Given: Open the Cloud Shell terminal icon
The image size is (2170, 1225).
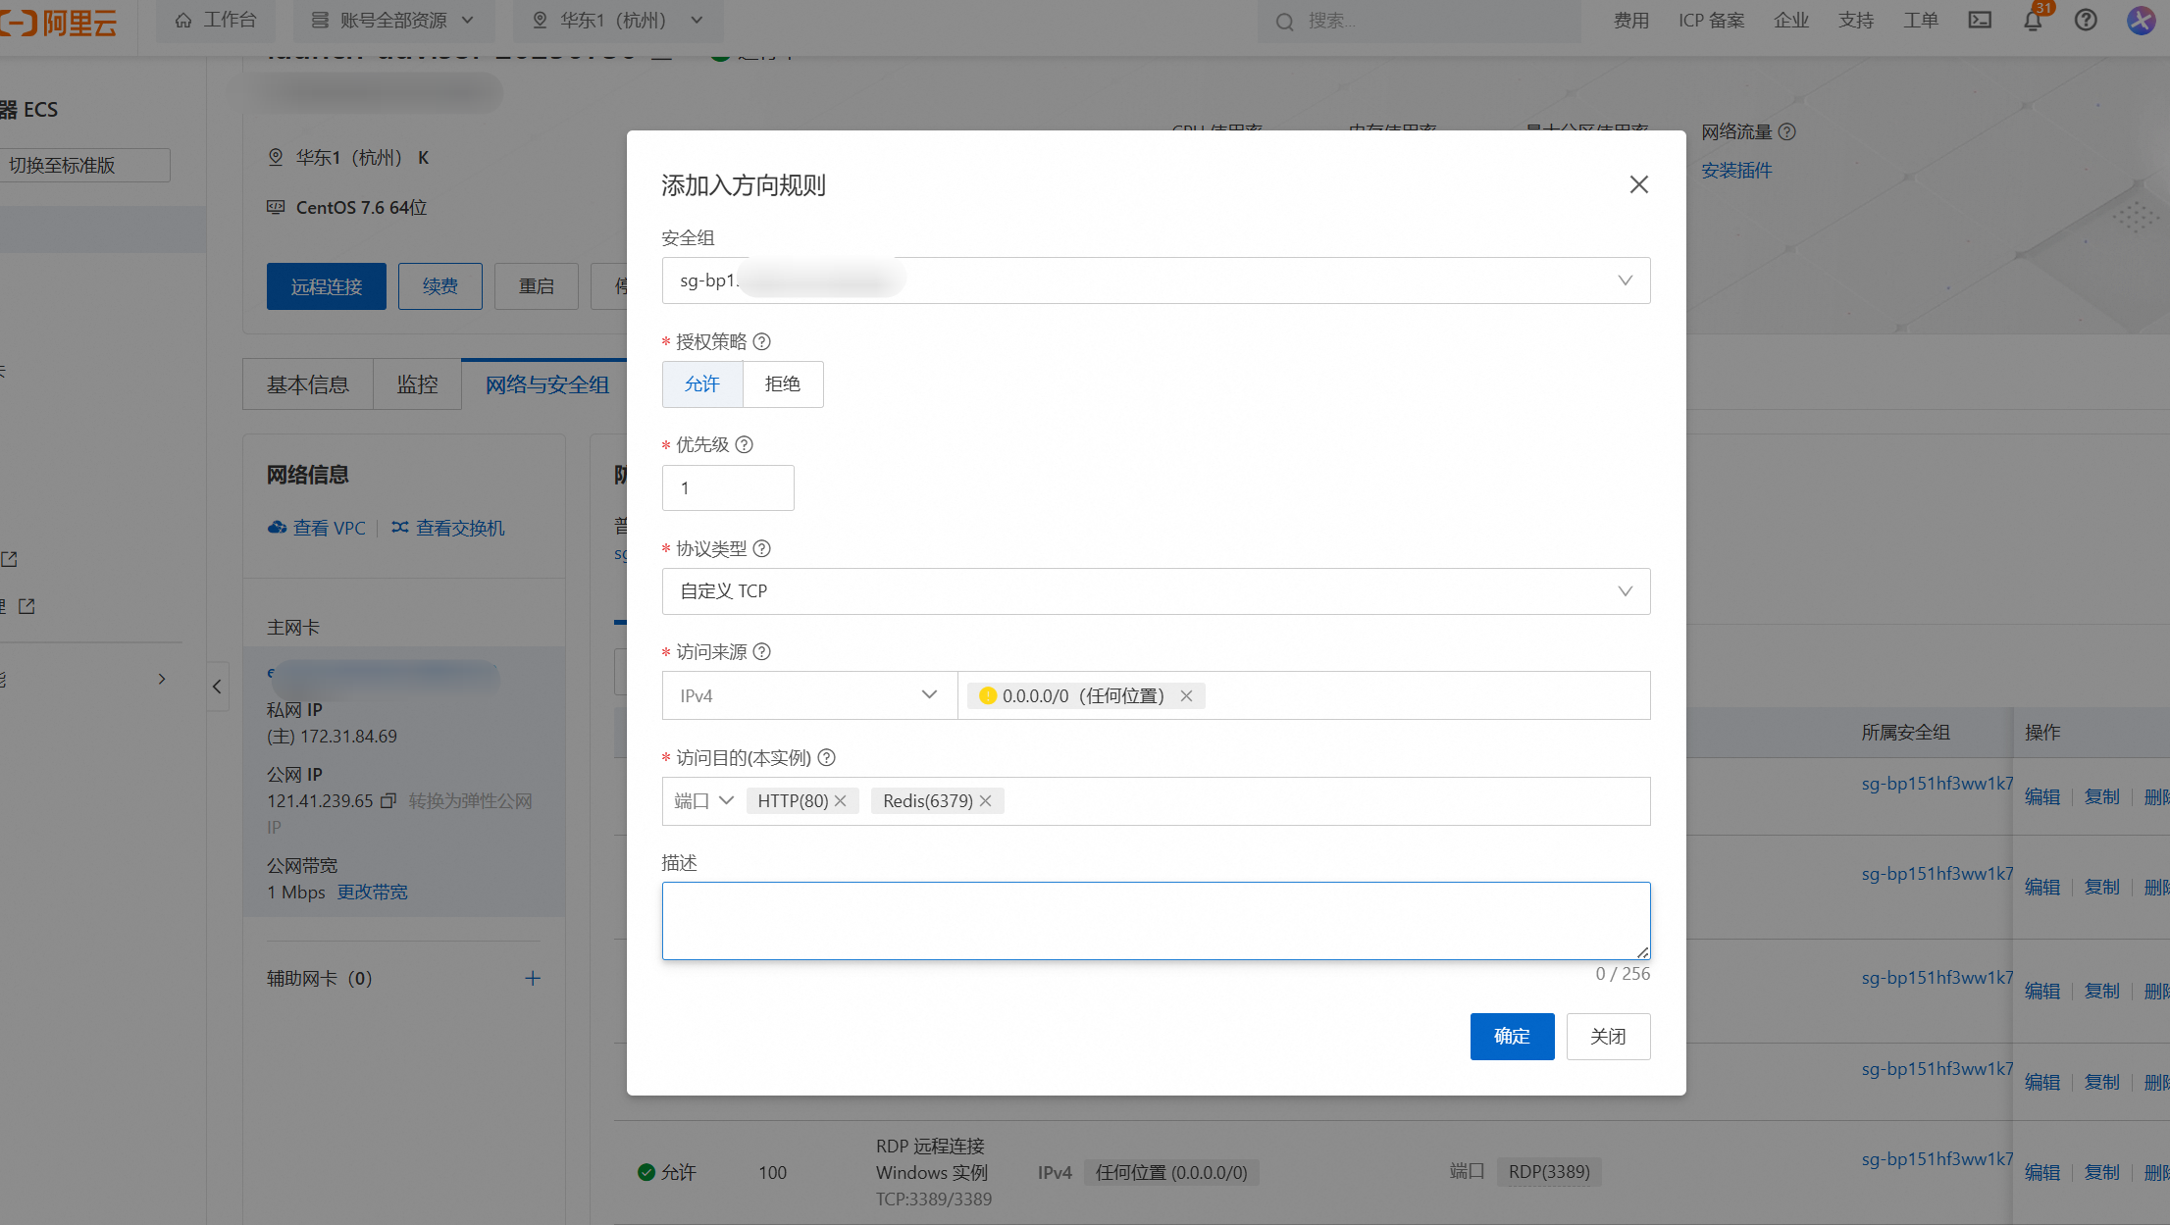Looking at the screenshot, I should pyautogui.click(x=1980, y=20).
